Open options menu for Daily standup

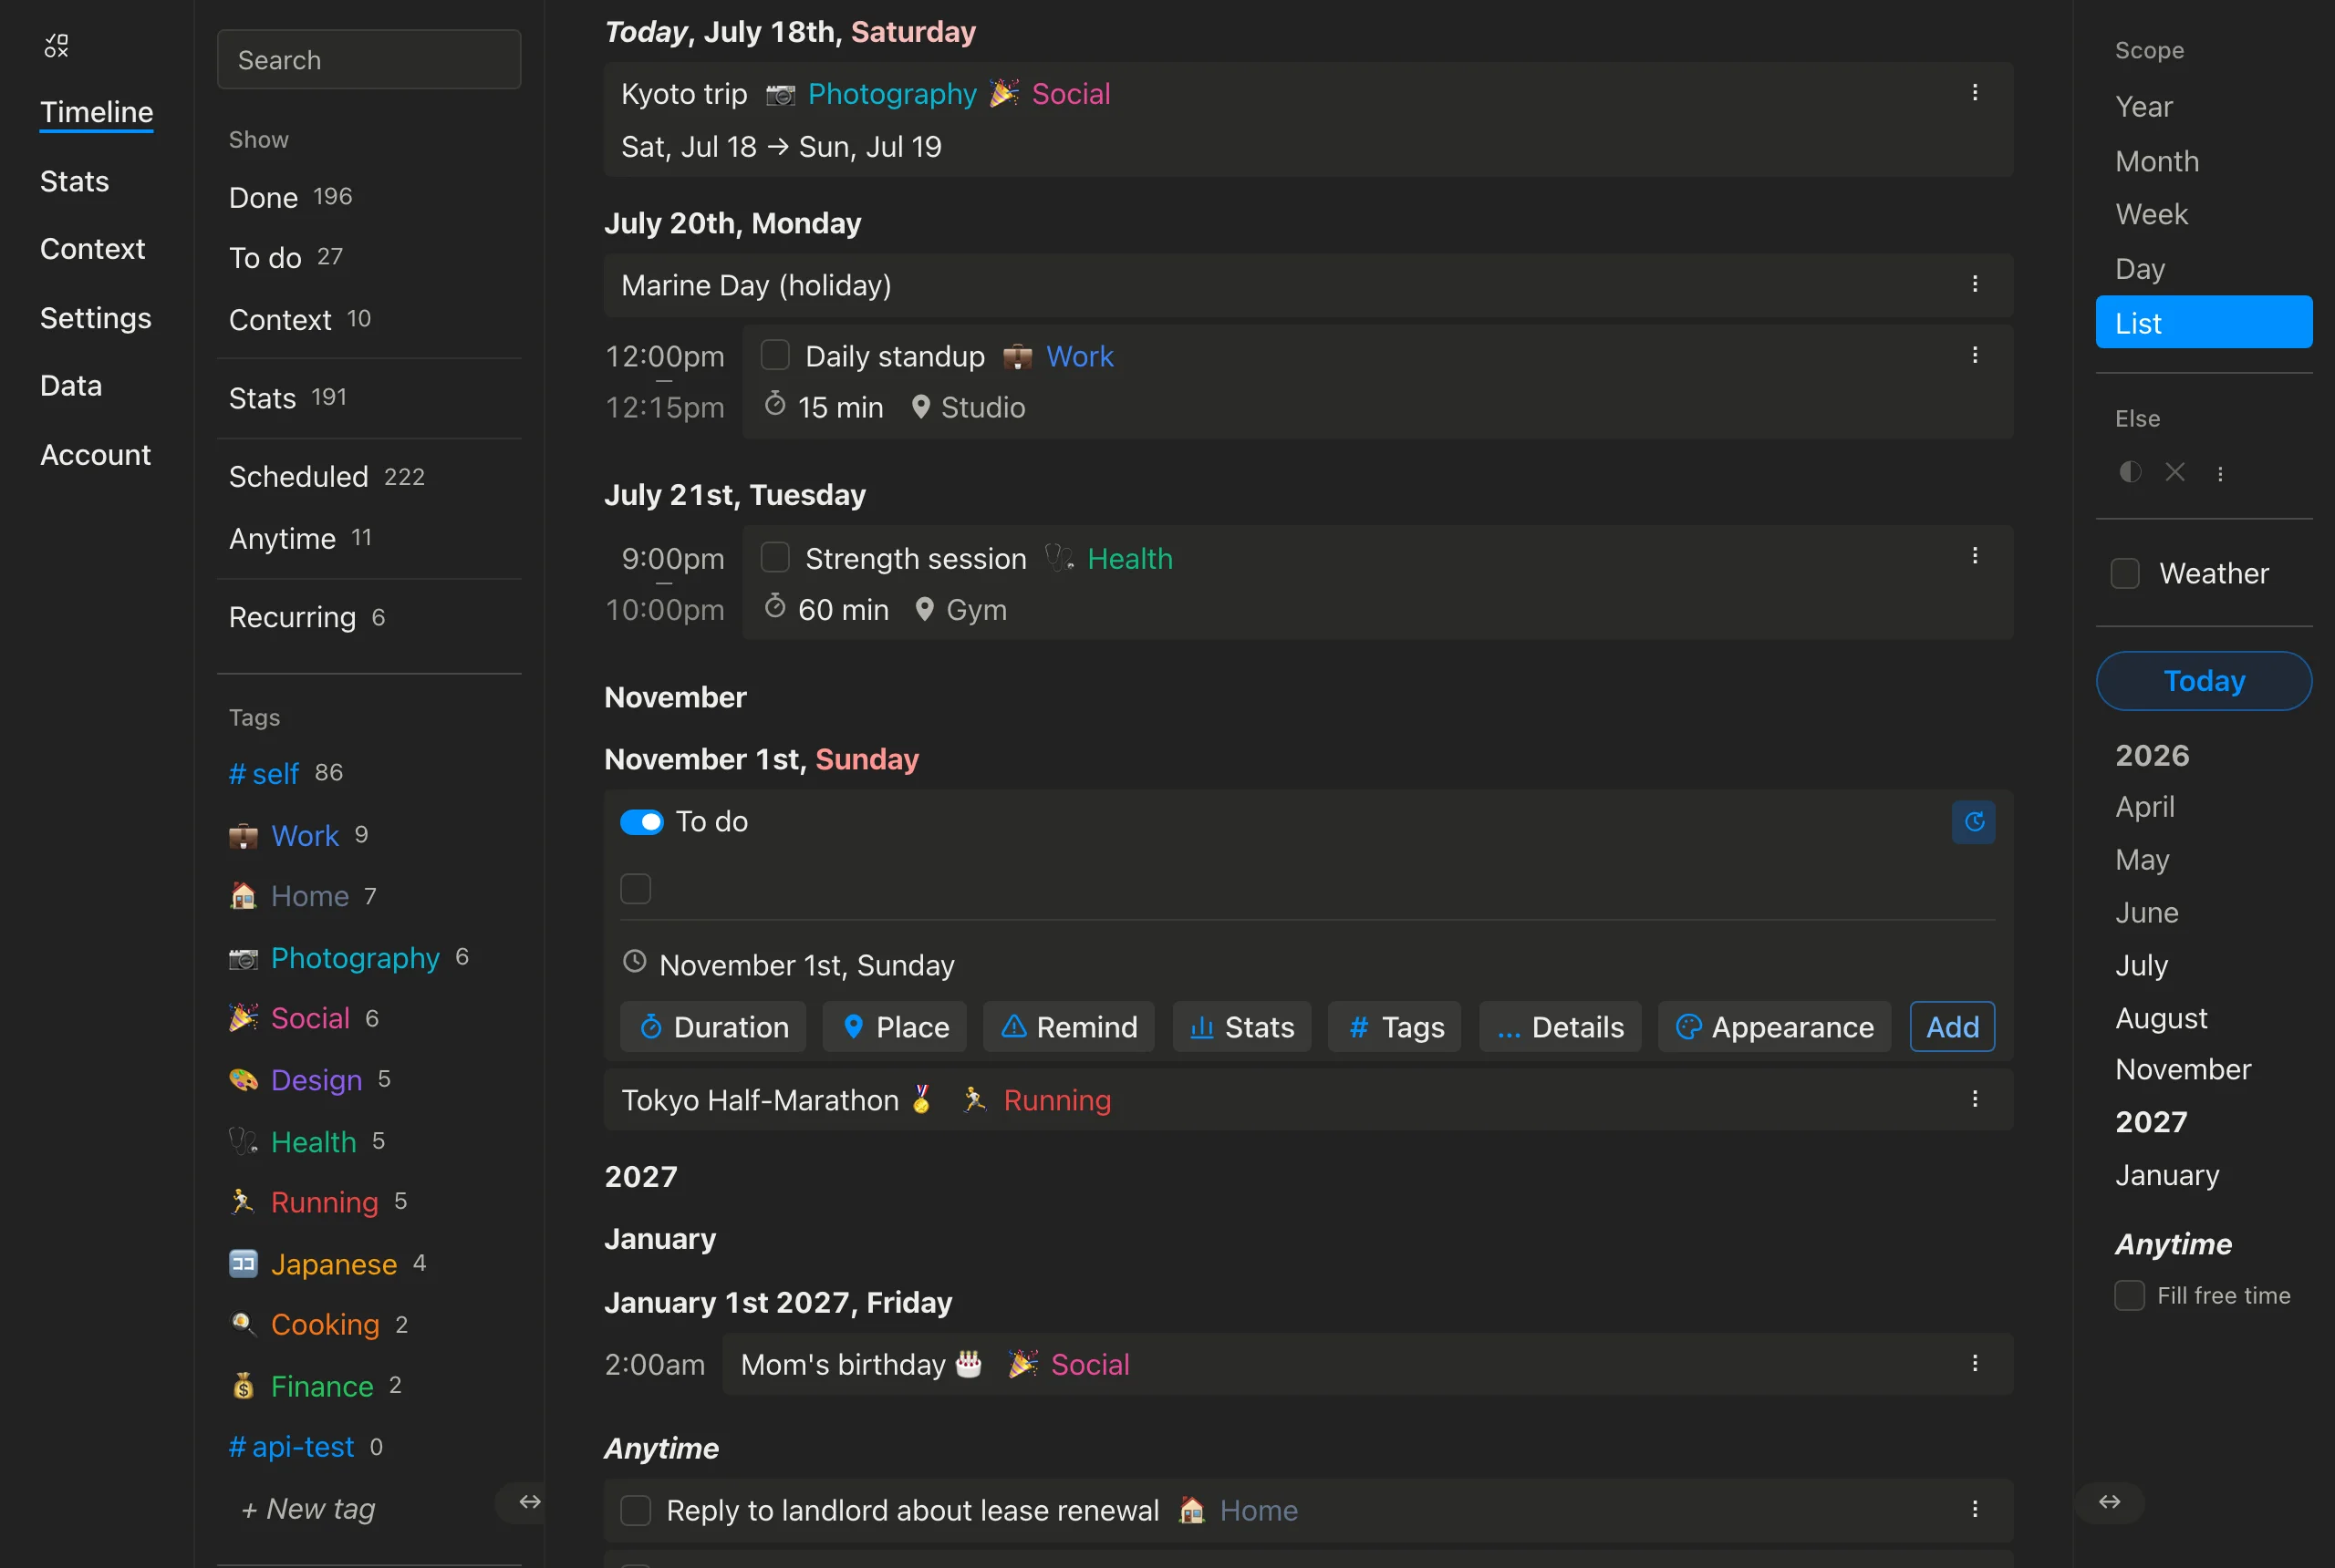pos(1975,356)
